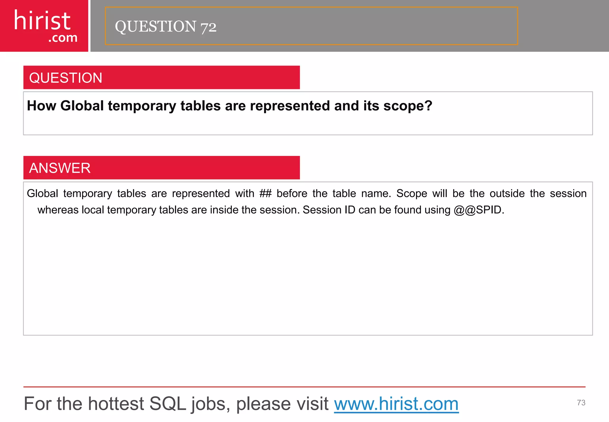Select the bold question text about Global temporary tables

(x=229, y=106)
